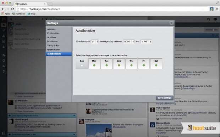
Task: Open the Tools wrench icon in sidebar
Action: pos(4,66)
